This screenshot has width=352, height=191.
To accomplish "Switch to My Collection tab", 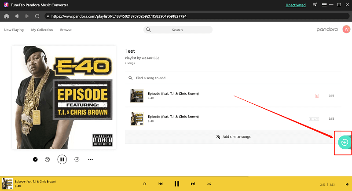I will [42, 30].
